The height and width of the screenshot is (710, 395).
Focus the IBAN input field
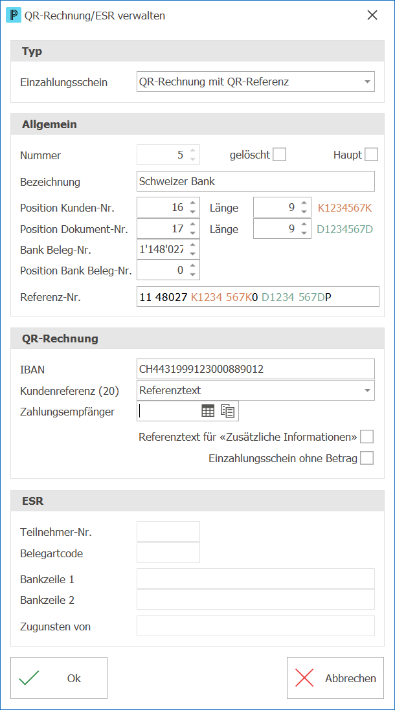point(256,369)
